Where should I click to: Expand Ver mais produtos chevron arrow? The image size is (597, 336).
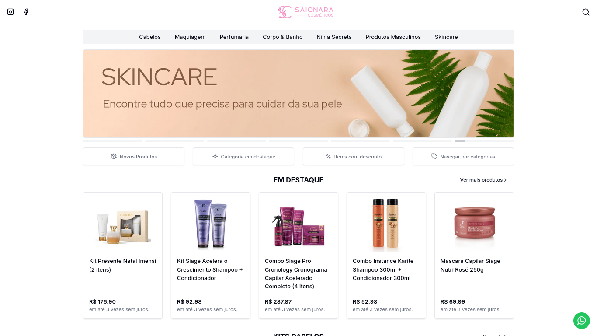point(506,180)
